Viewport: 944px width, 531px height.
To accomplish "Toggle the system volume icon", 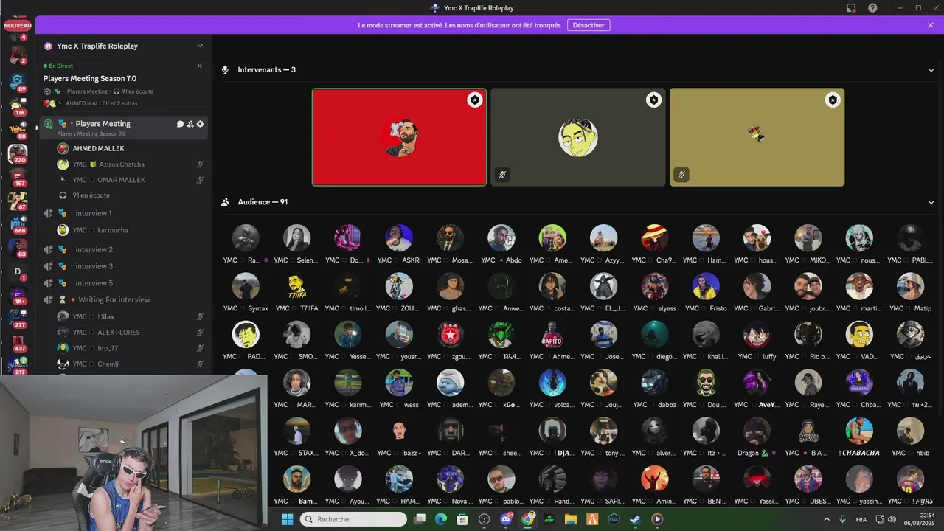I will pos(892,519).
